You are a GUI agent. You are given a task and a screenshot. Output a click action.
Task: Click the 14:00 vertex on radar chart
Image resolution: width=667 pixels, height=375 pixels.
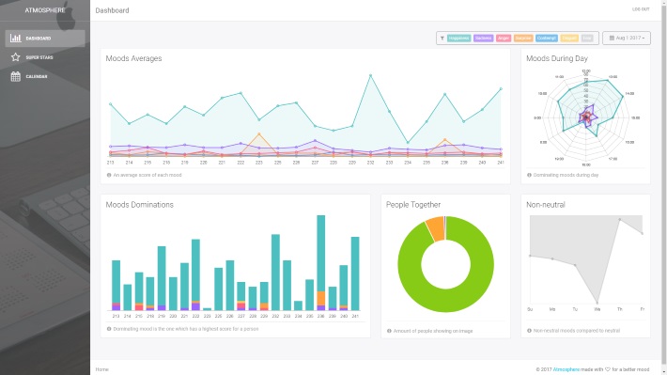(623, 97)
